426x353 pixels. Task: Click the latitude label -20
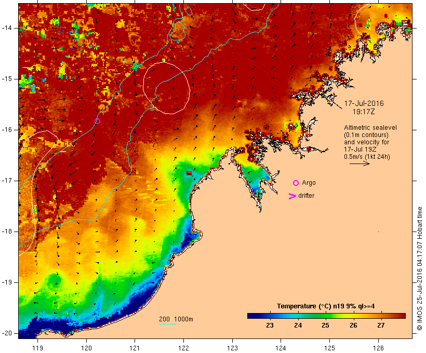[x=7, y=333]
